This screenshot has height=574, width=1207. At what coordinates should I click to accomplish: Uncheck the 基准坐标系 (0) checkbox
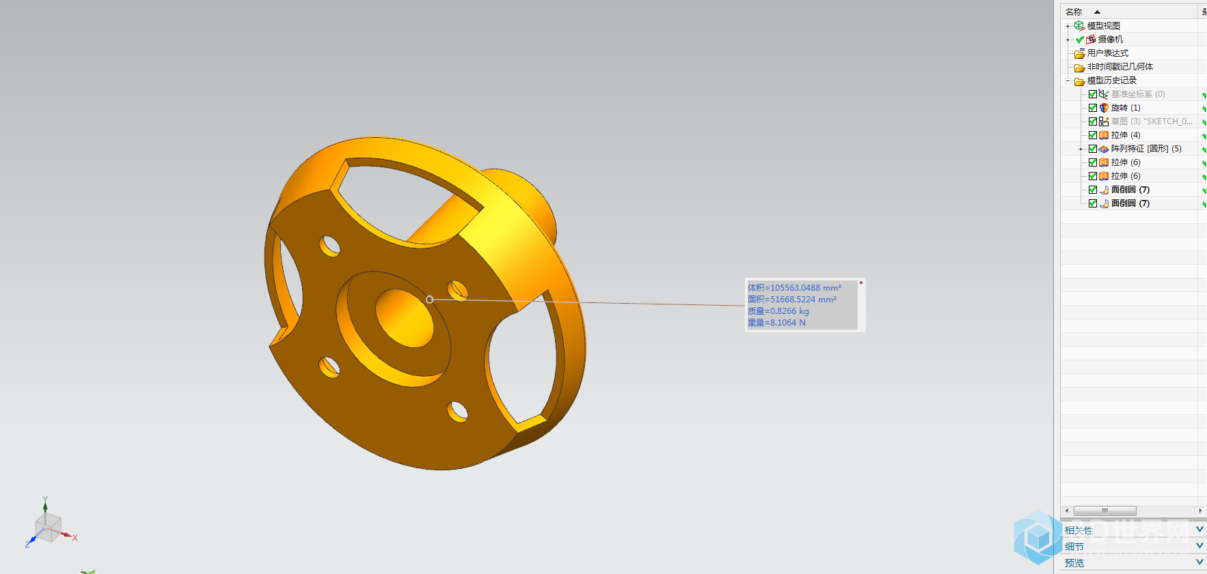pyautogui.click(x=1092, y=94)
